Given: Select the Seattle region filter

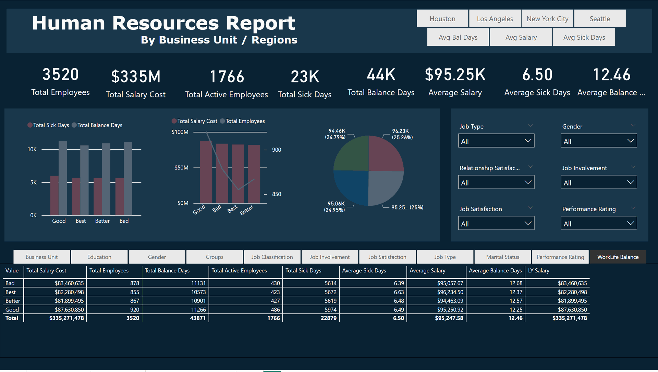Looking at the screenshot, I should point(600,18).
